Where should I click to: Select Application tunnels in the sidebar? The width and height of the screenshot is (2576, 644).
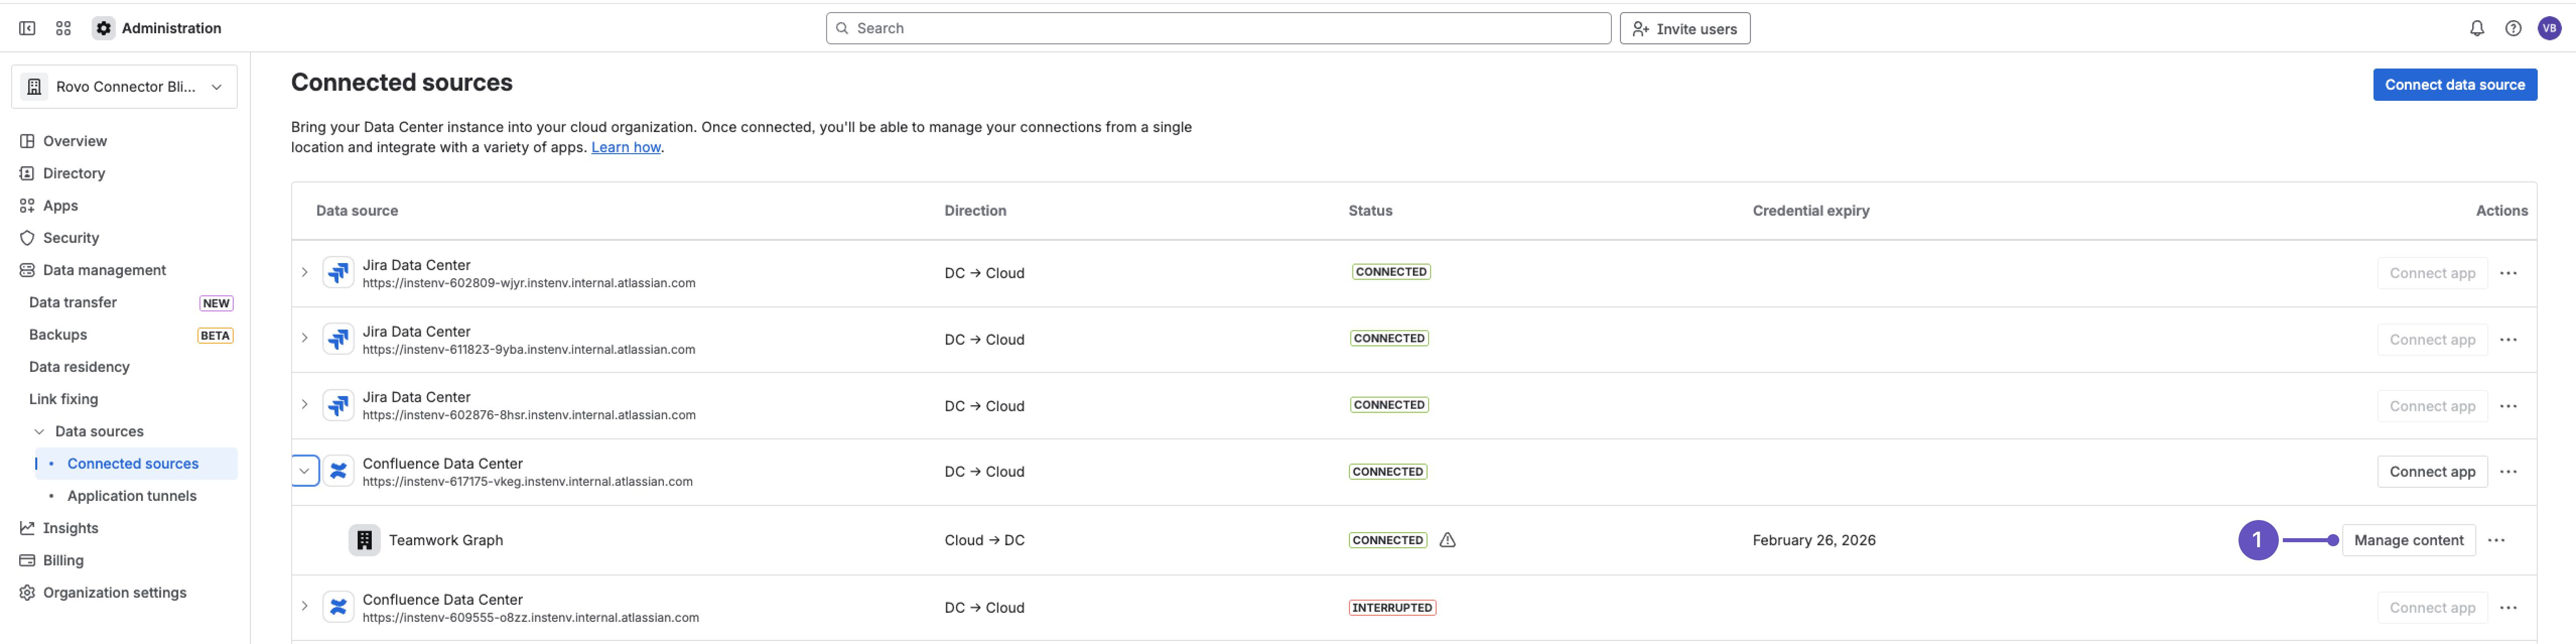click(x=131, y=495)
